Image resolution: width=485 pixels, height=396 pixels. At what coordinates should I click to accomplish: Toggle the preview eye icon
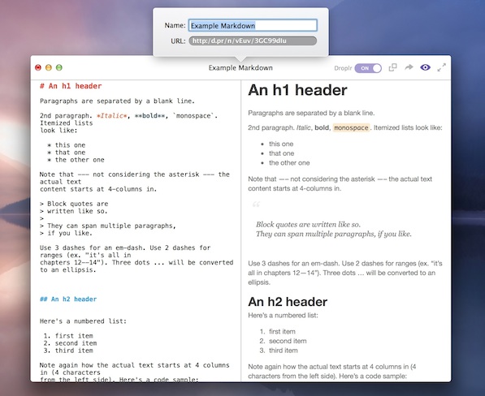pos(426,67)
